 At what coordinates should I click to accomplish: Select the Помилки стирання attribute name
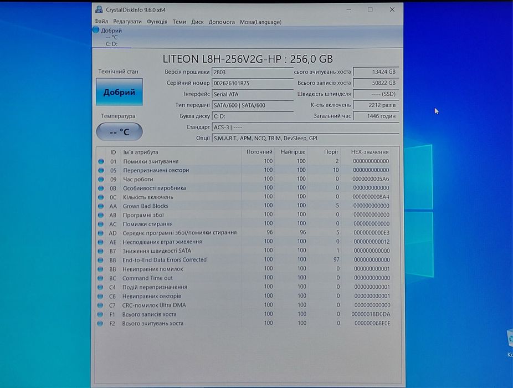pyautogui.click(x=147, y=224)
